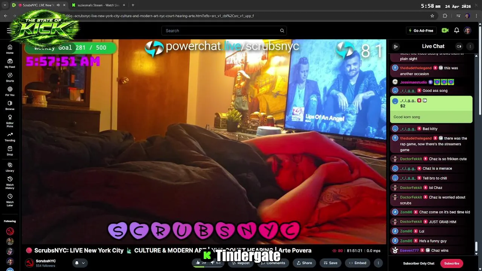
Task: Click the Eseven777 username in chat
Action: click(409, 250)
